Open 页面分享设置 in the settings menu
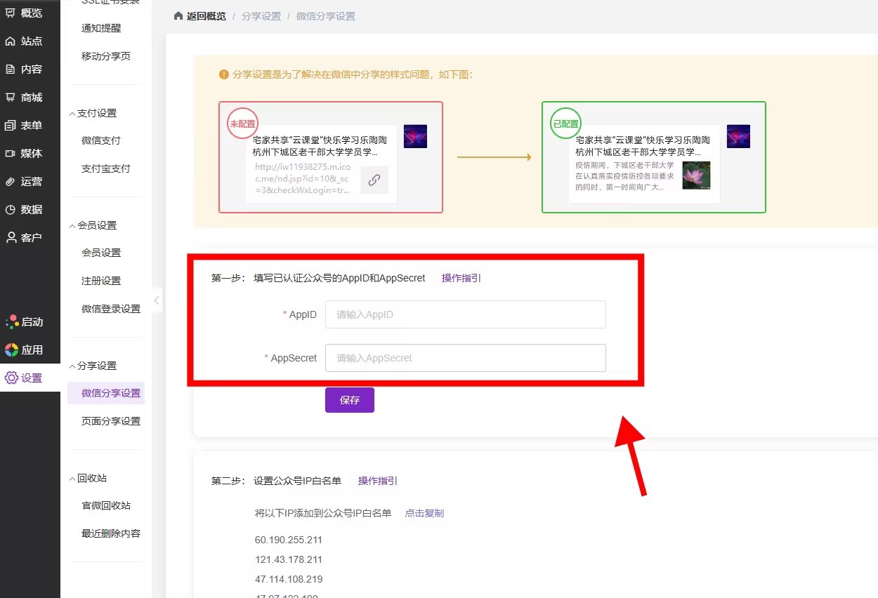The height and width of the screenshot is (598, 878). (111, 421)
